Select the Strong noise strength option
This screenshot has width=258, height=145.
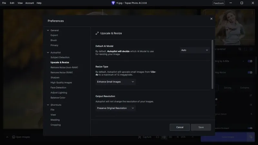point(228,88)
